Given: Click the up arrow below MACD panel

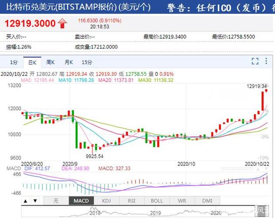Looking at the screenshot, I should pos(25,201).
